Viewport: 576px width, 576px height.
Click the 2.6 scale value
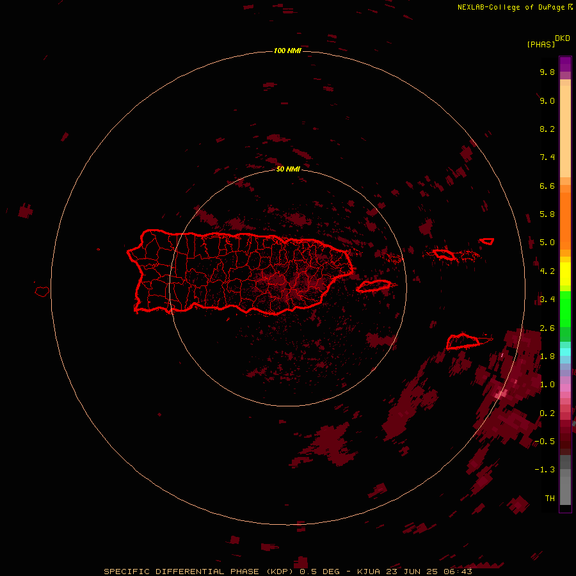point(547,328)
